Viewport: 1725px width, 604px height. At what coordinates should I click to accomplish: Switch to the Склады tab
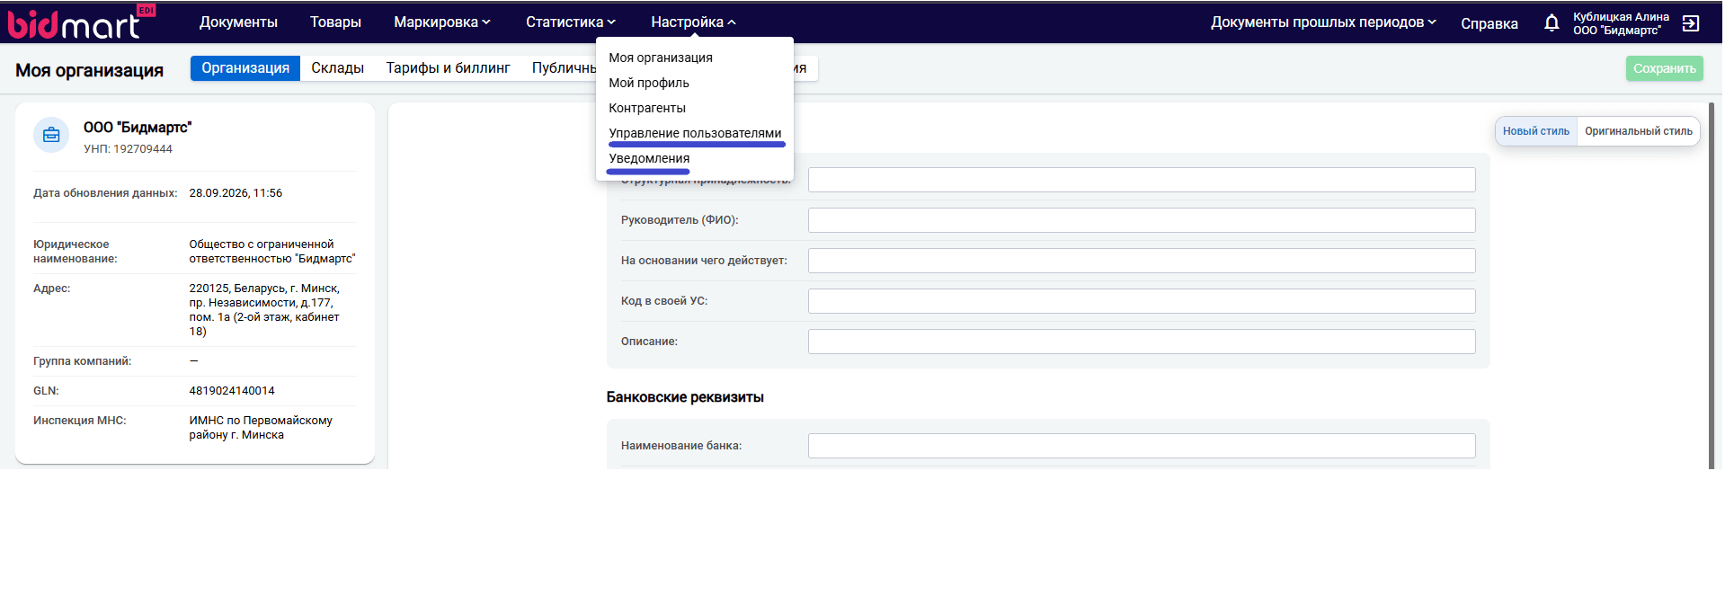(x=337, y=68)
